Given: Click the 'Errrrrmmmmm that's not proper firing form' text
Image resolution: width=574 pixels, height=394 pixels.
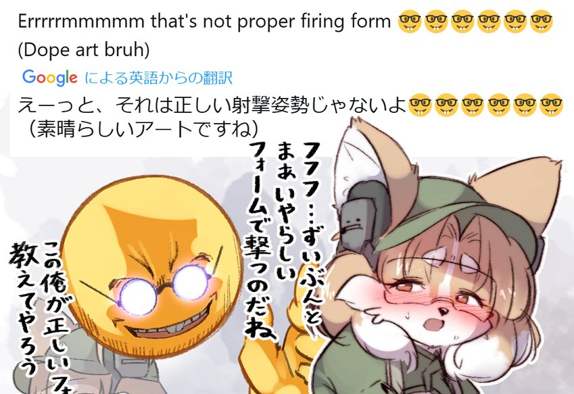Looking at the screenshot, I should point(204,21).
